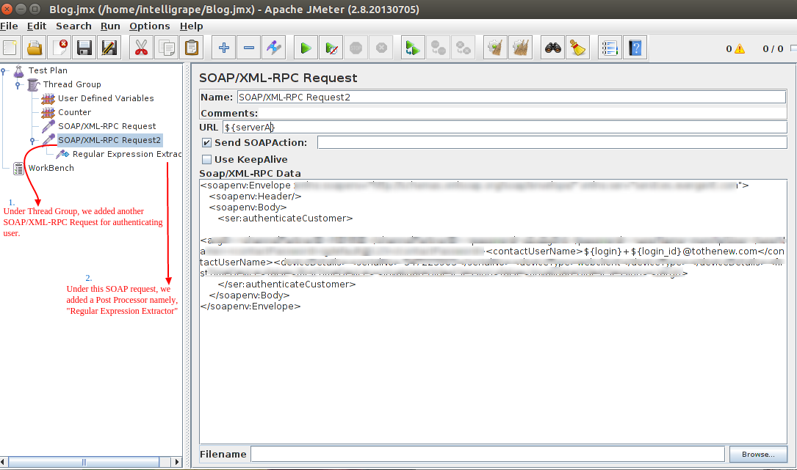This screenshot has height=470, width=797.
Task: Open the Edit menu
Action: pos(37,26)
